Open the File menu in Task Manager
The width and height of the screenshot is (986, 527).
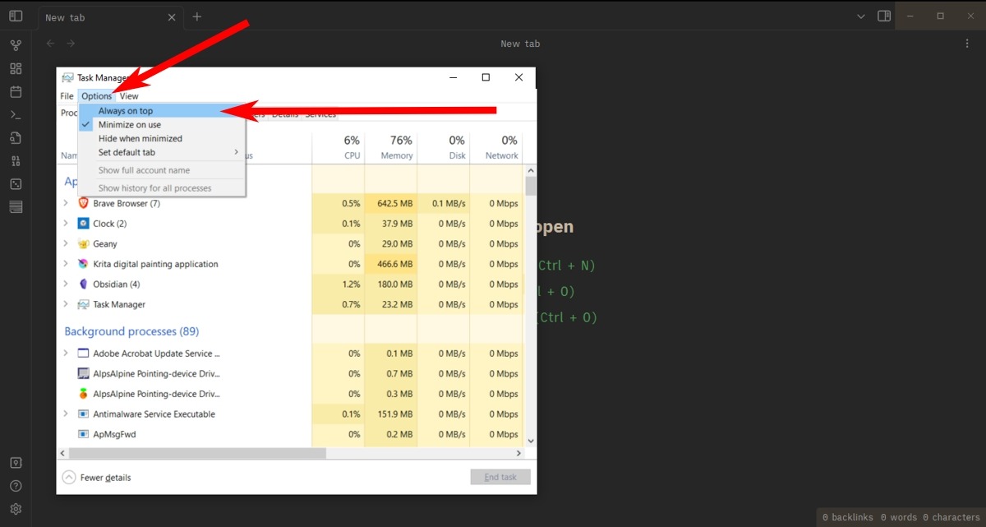66,95
